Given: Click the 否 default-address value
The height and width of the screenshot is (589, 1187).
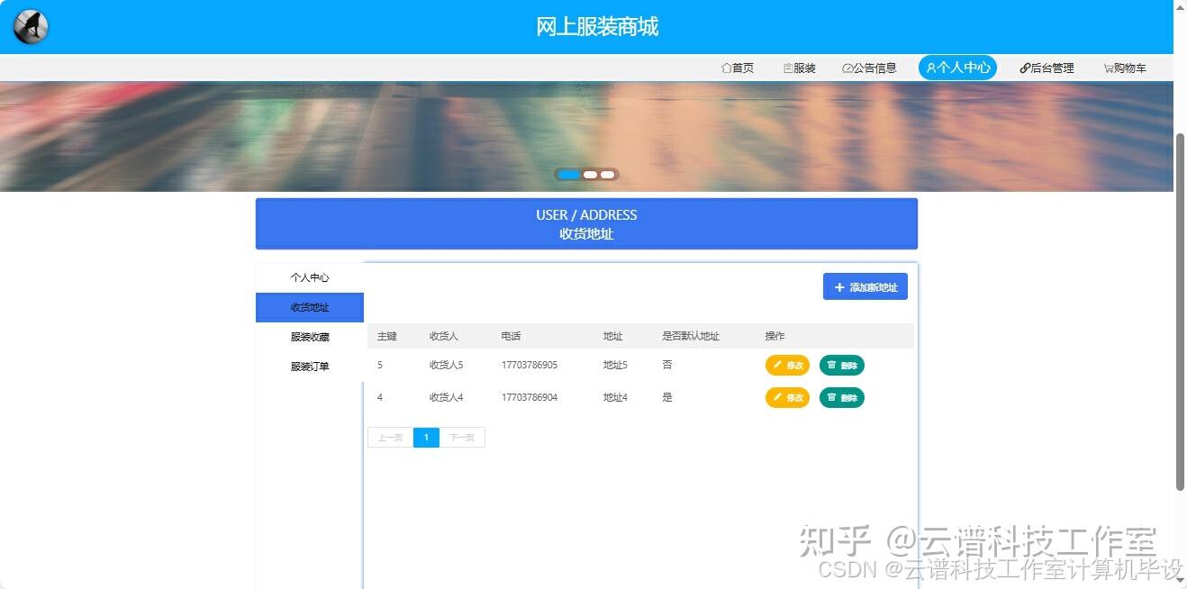Looking at the screenshot, I should point(667,365).
